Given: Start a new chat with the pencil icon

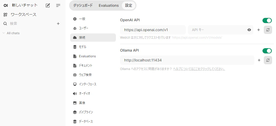Looking at the screenshot, I should pyautogui.click(x=48, y=5).
